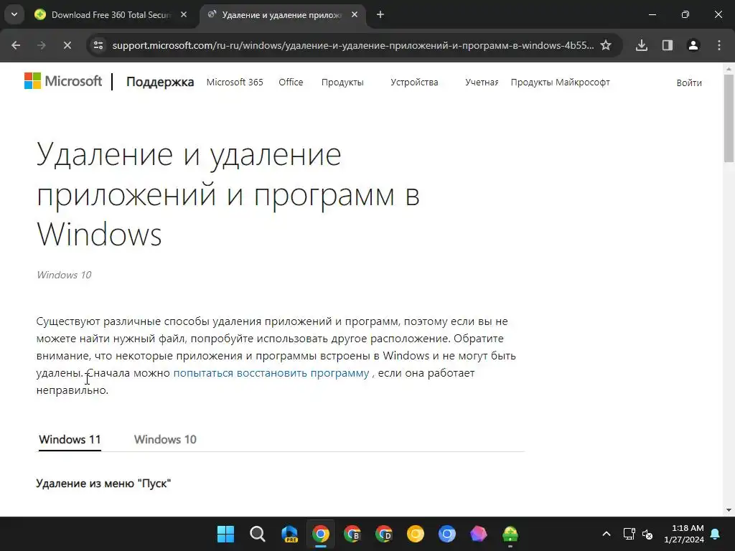Go back to the previous page
This screenshot has width=735, height=551.
(16, 45)
